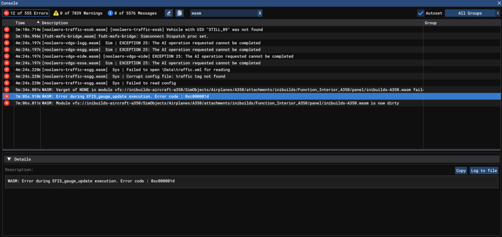Click the clear console eraser icon

[169, 13]
